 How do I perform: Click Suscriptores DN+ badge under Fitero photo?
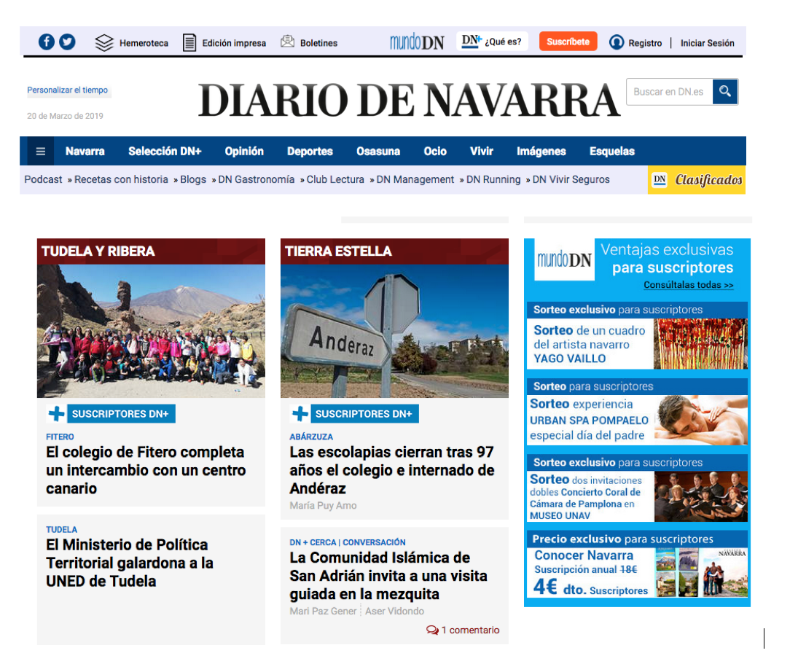(121, 414)
